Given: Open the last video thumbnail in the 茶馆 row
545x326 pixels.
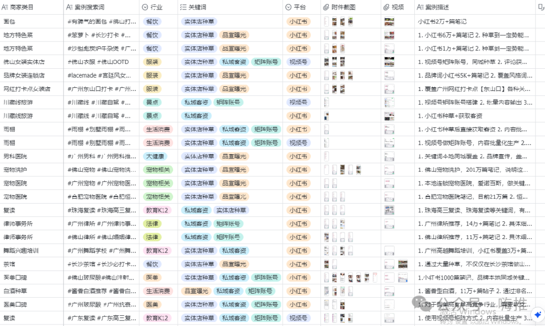Looking at the screenshot, I should tap(403, 264).
